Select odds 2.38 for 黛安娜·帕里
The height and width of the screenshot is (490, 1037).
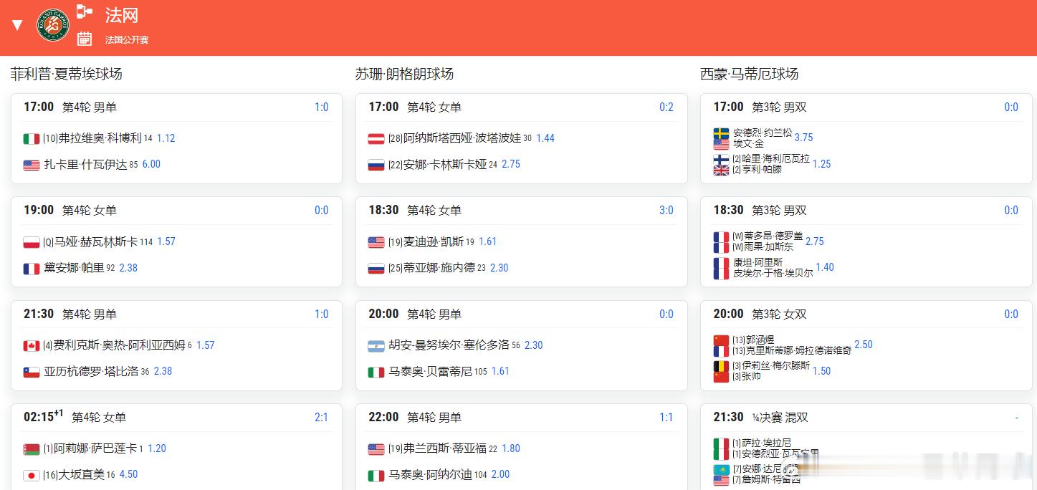[128, 268]
